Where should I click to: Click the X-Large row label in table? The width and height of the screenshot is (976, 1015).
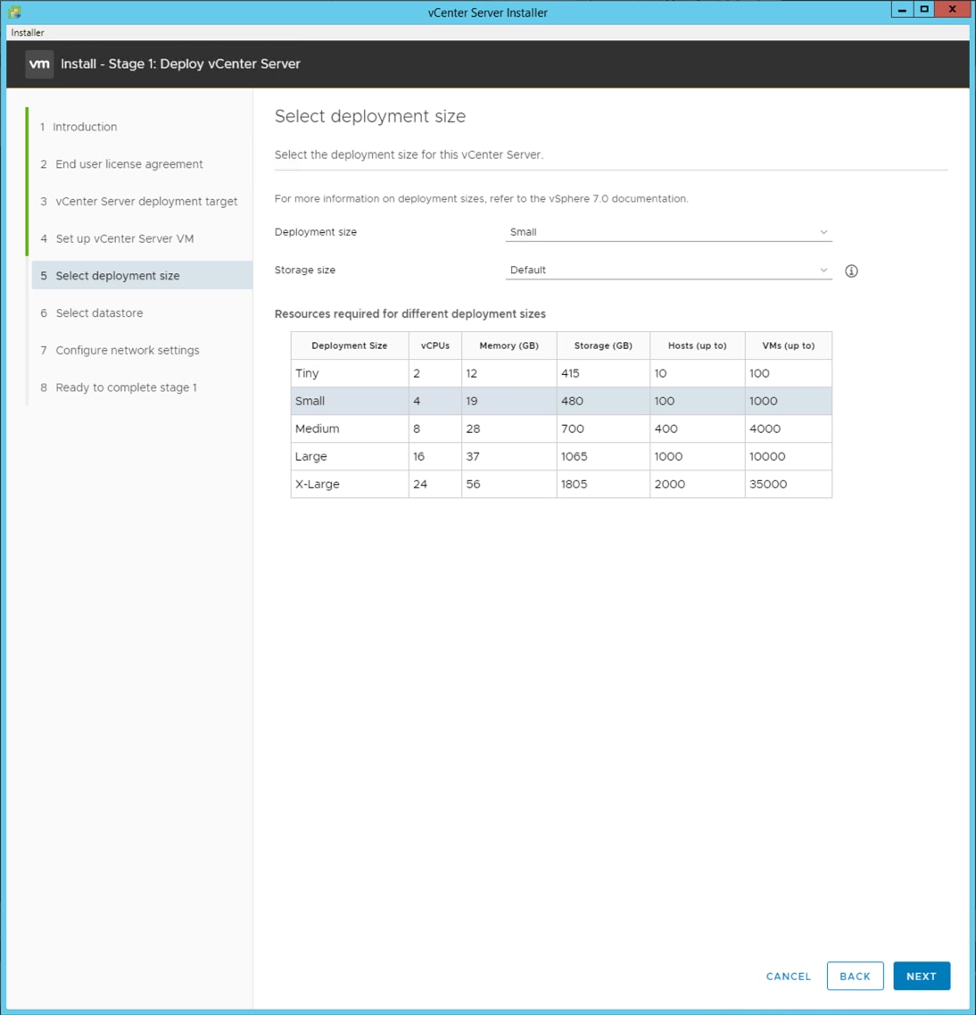[x=317, y=484]
